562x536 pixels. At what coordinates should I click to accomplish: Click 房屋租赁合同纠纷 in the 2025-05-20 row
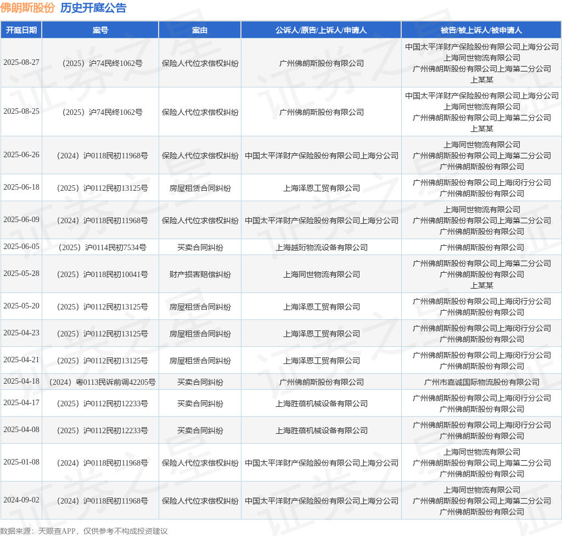[200, 307]
